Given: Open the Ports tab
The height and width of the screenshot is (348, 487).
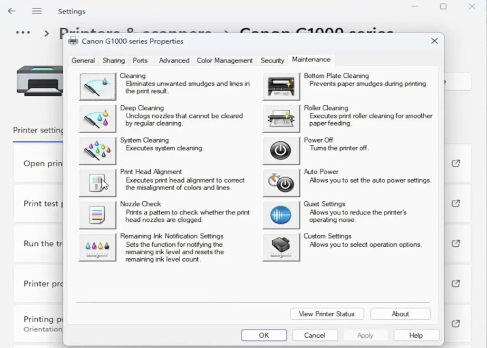Looking at the screenshot, I should coord(140,60).
